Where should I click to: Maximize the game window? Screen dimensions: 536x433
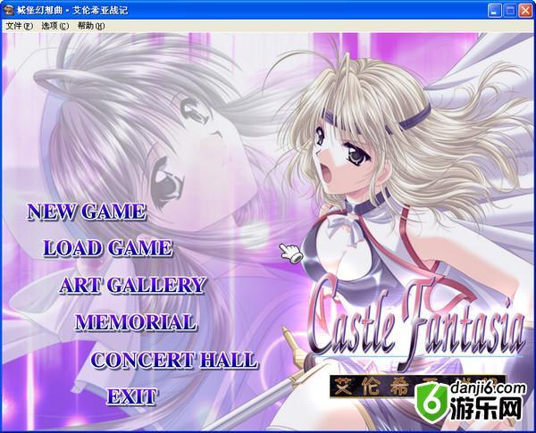click(x=510, y=11)
